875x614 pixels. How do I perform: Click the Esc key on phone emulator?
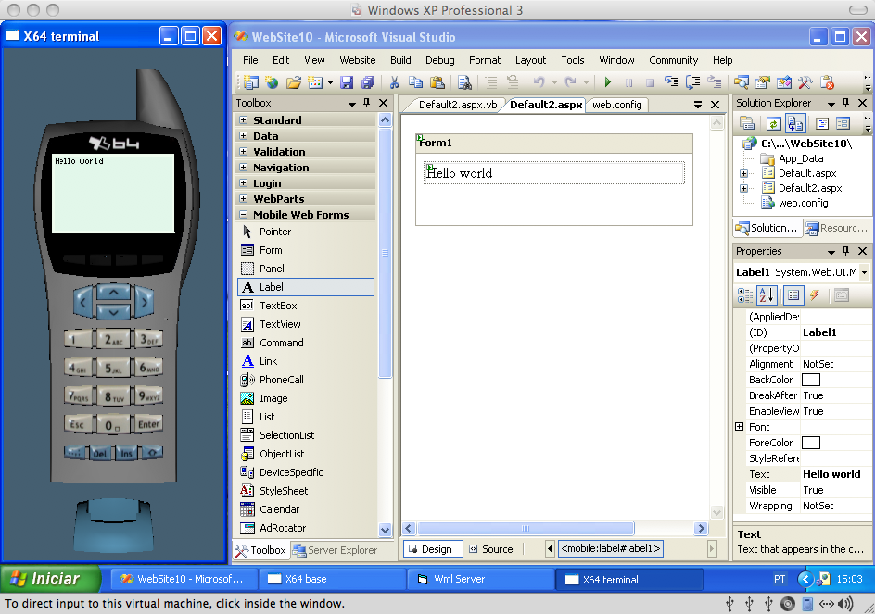click(77, 425)
